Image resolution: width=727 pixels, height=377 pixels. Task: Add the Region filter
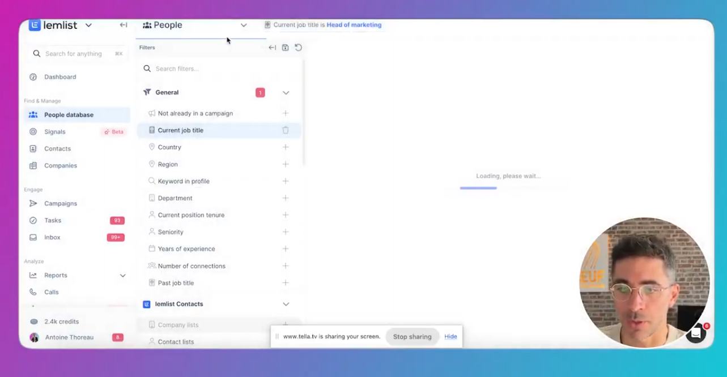coord(286,164)
